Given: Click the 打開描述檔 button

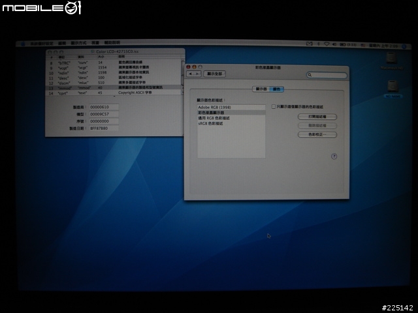Looking at the screenshot, I should [317, 117].
